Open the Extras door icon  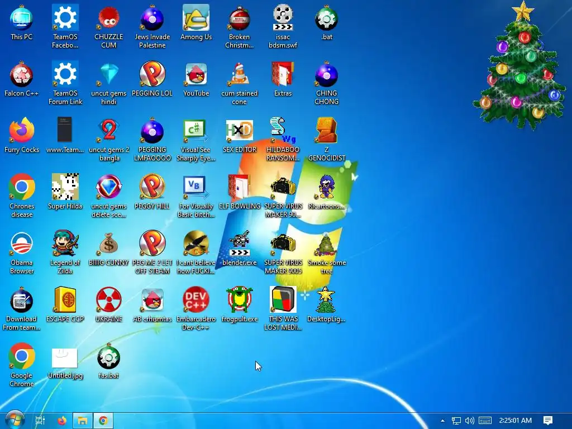click(x=283, y=74)
